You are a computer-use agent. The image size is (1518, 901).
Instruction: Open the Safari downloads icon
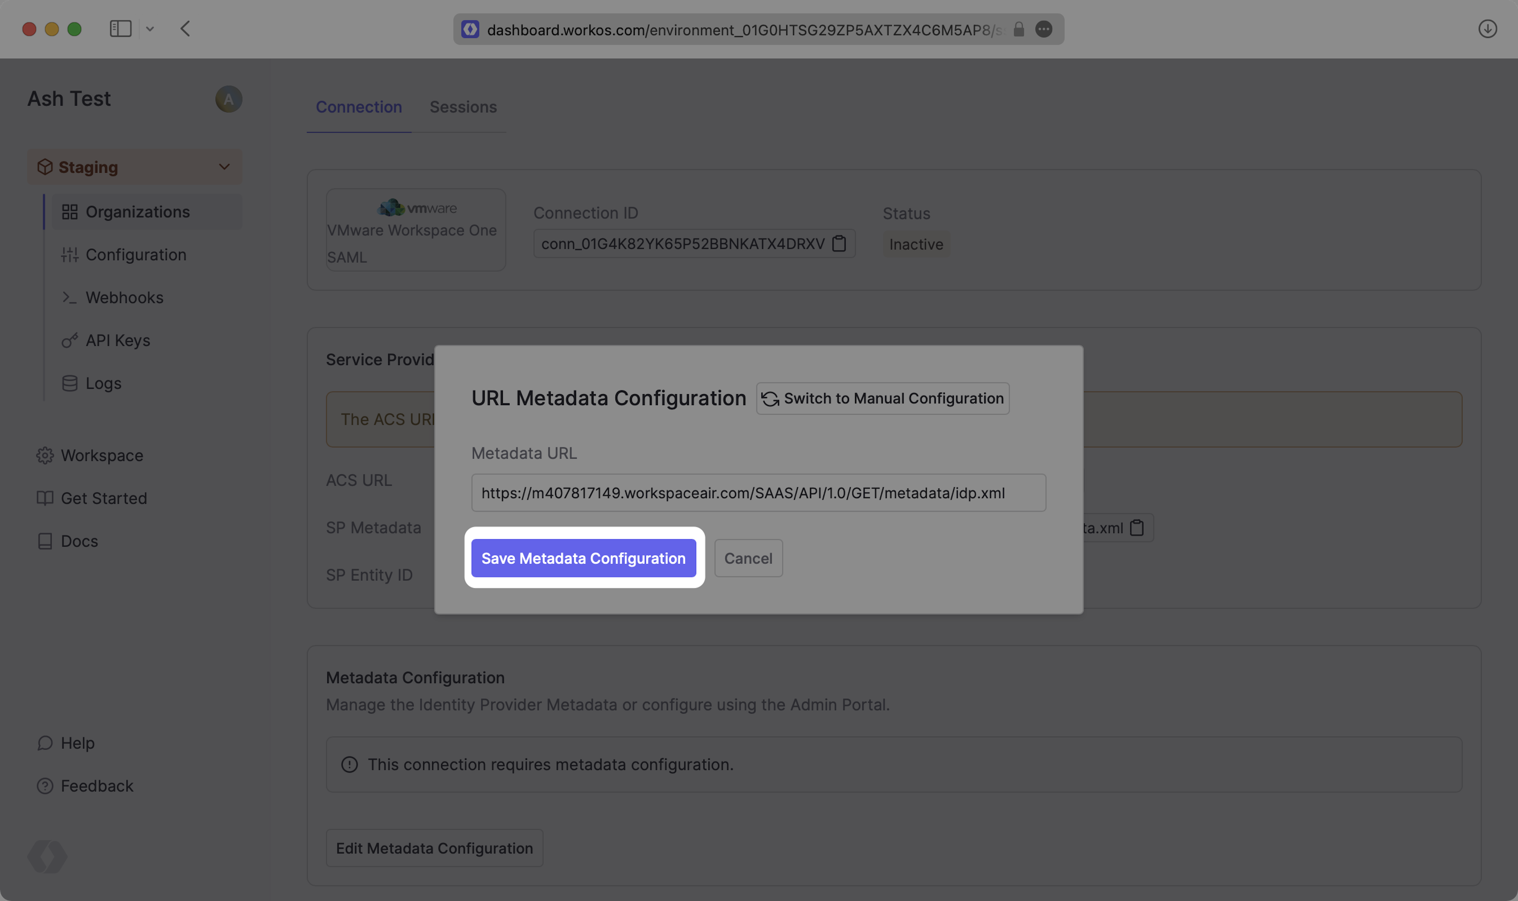click(1487, 28)
